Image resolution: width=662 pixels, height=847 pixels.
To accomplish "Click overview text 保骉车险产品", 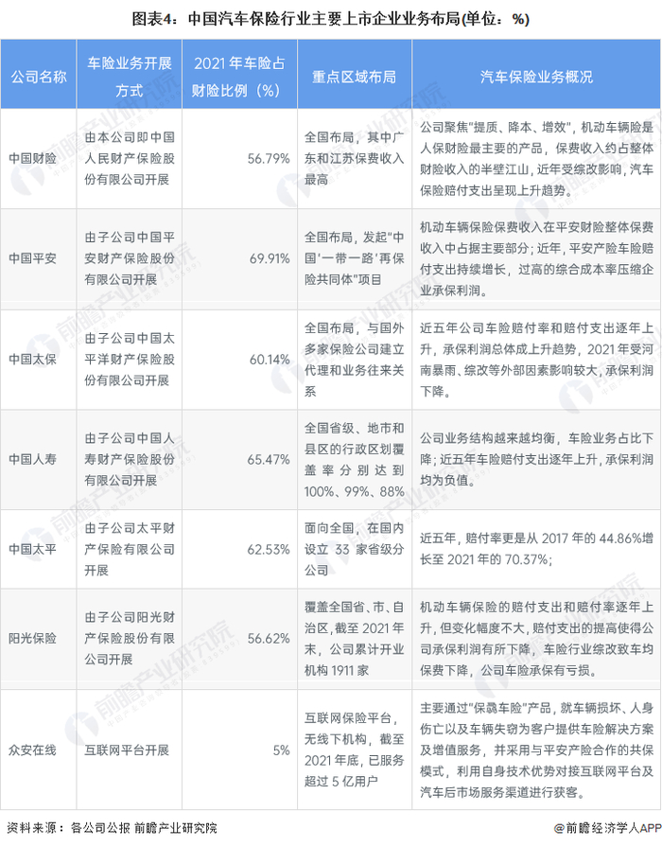I will tap(537, 750).
